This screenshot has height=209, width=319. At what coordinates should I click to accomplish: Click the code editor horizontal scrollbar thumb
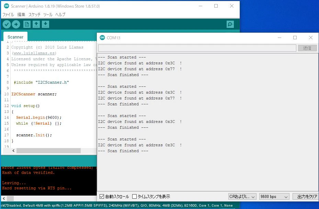point(48,151)
